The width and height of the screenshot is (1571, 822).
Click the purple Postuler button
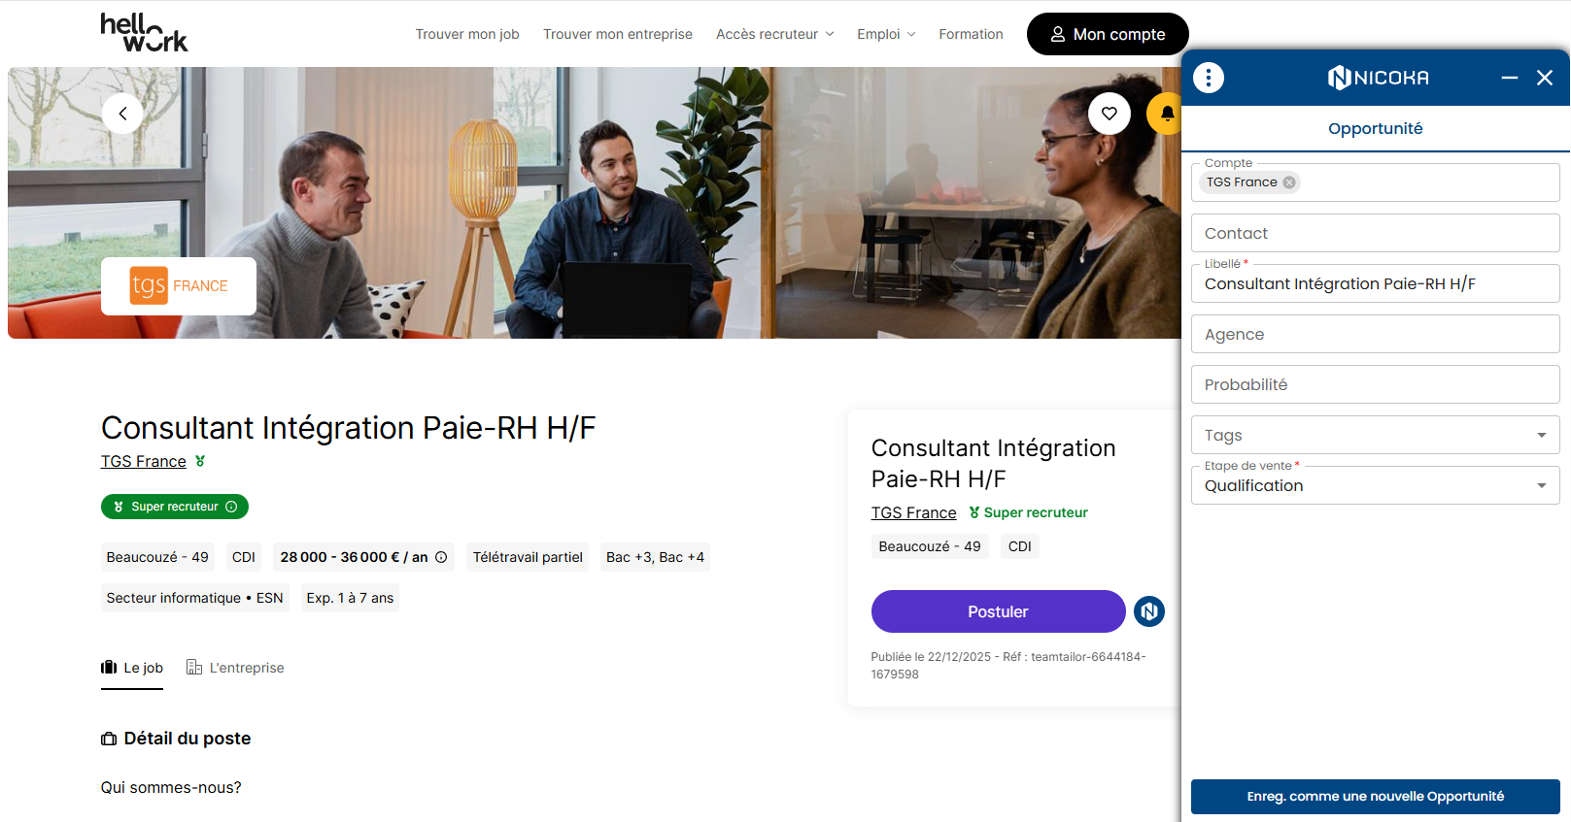pos(998,611)
